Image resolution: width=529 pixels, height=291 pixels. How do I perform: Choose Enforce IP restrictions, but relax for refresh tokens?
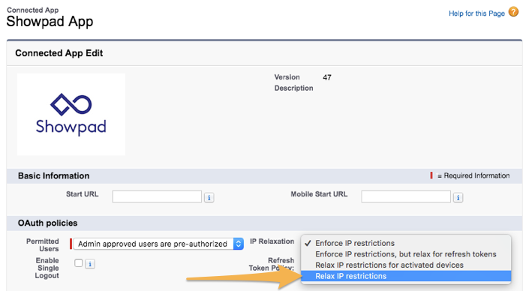pos(406,254)
